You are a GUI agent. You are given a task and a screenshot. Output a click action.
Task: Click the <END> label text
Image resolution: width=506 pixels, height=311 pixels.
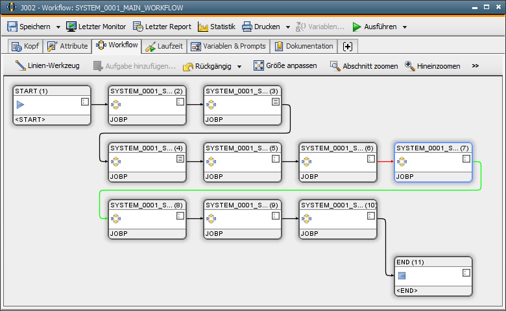click(407, 291)
